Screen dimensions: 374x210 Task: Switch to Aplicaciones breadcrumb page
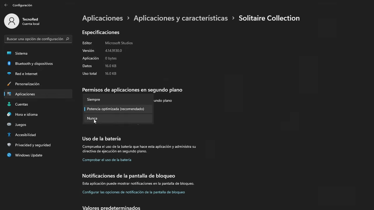[x=102, y=18]
